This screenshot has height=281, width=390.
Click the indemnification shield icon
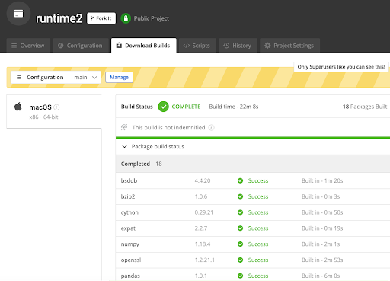tap(124, 127)
